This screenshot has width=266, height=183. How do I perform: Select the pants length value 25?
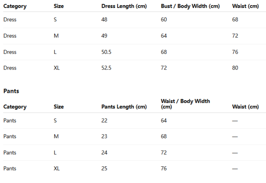pyautogui.click(x=104, y=169)
